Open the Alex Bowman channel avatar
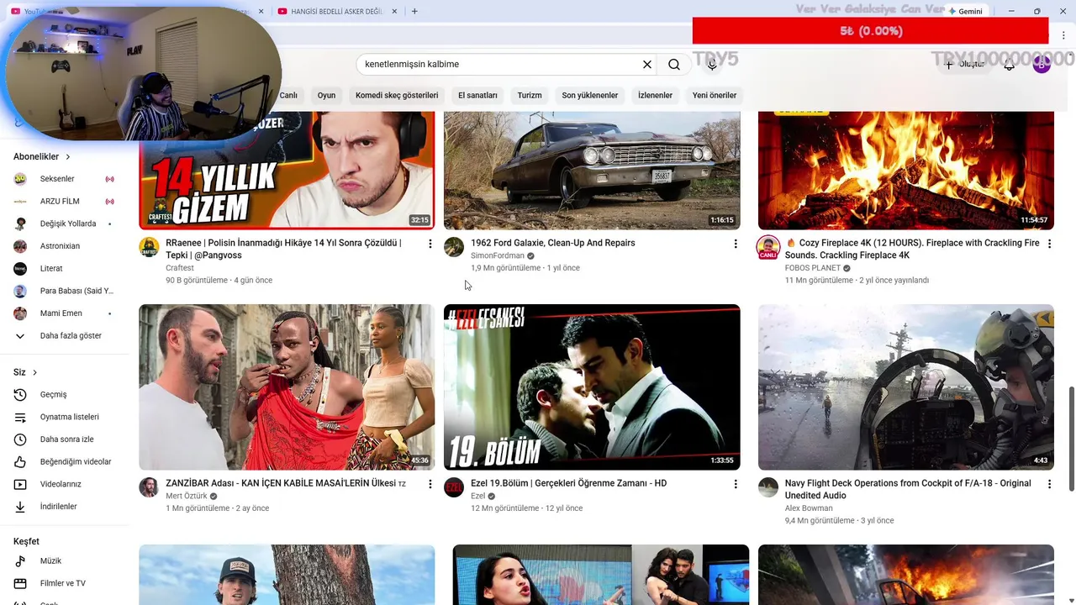 [768, 487]
